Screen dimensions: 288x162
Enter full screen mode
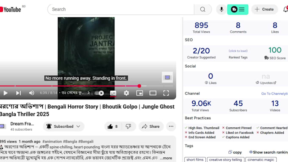[166, 93]
